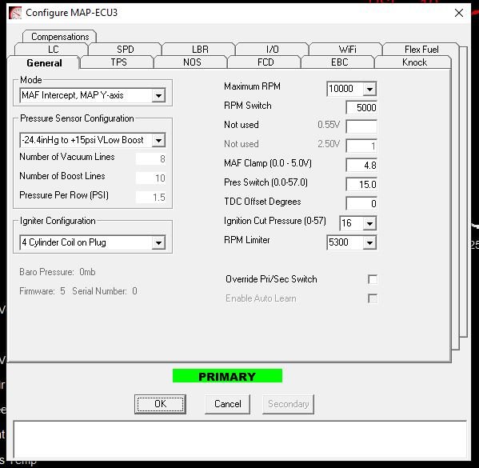Toggle Enable Auto Learn checkbox
This screenshot has height=468, width=479.
(373, 298)
